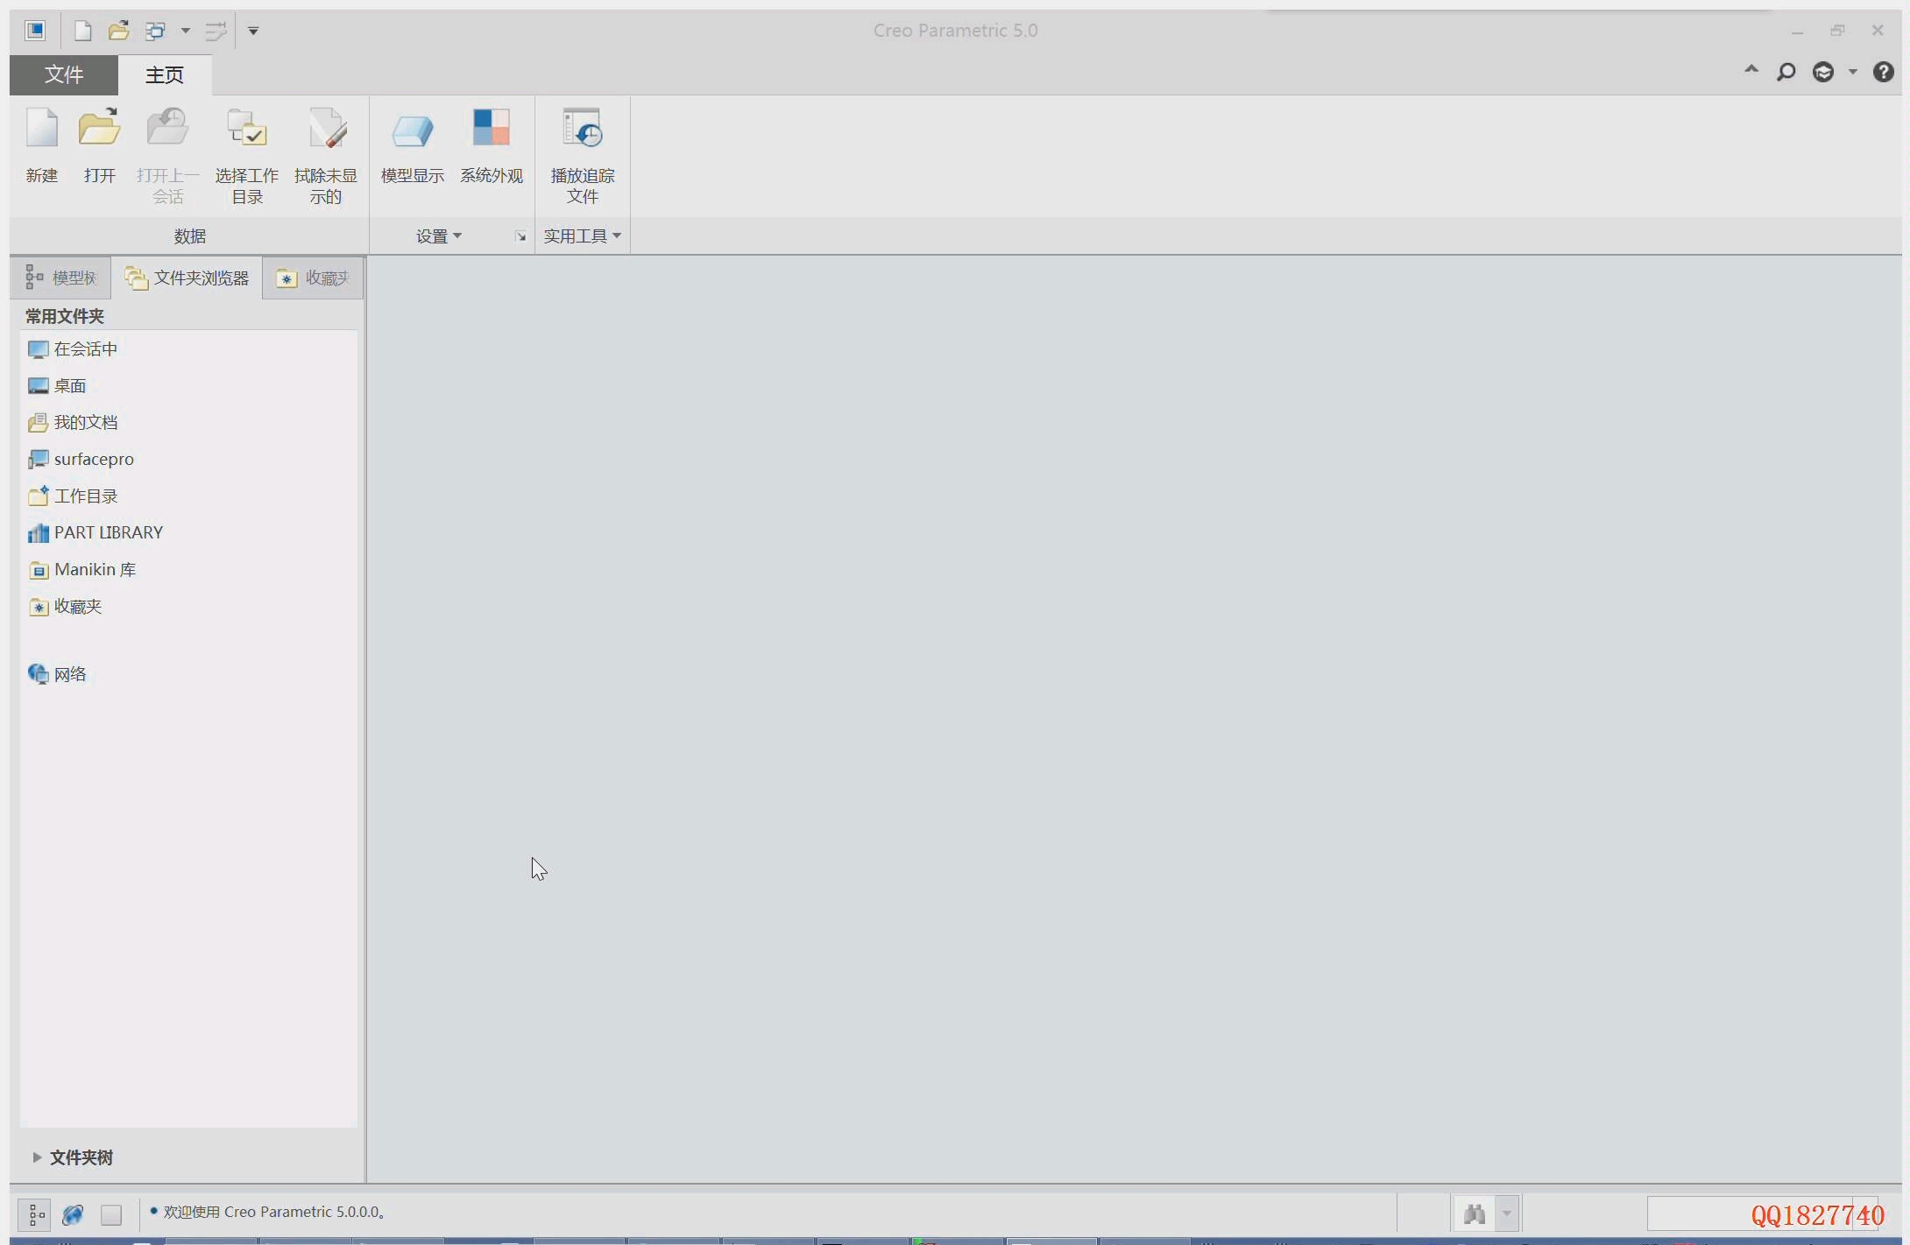
Task: Open customize quick access toolbar dropdown
Action: [253, 31]
